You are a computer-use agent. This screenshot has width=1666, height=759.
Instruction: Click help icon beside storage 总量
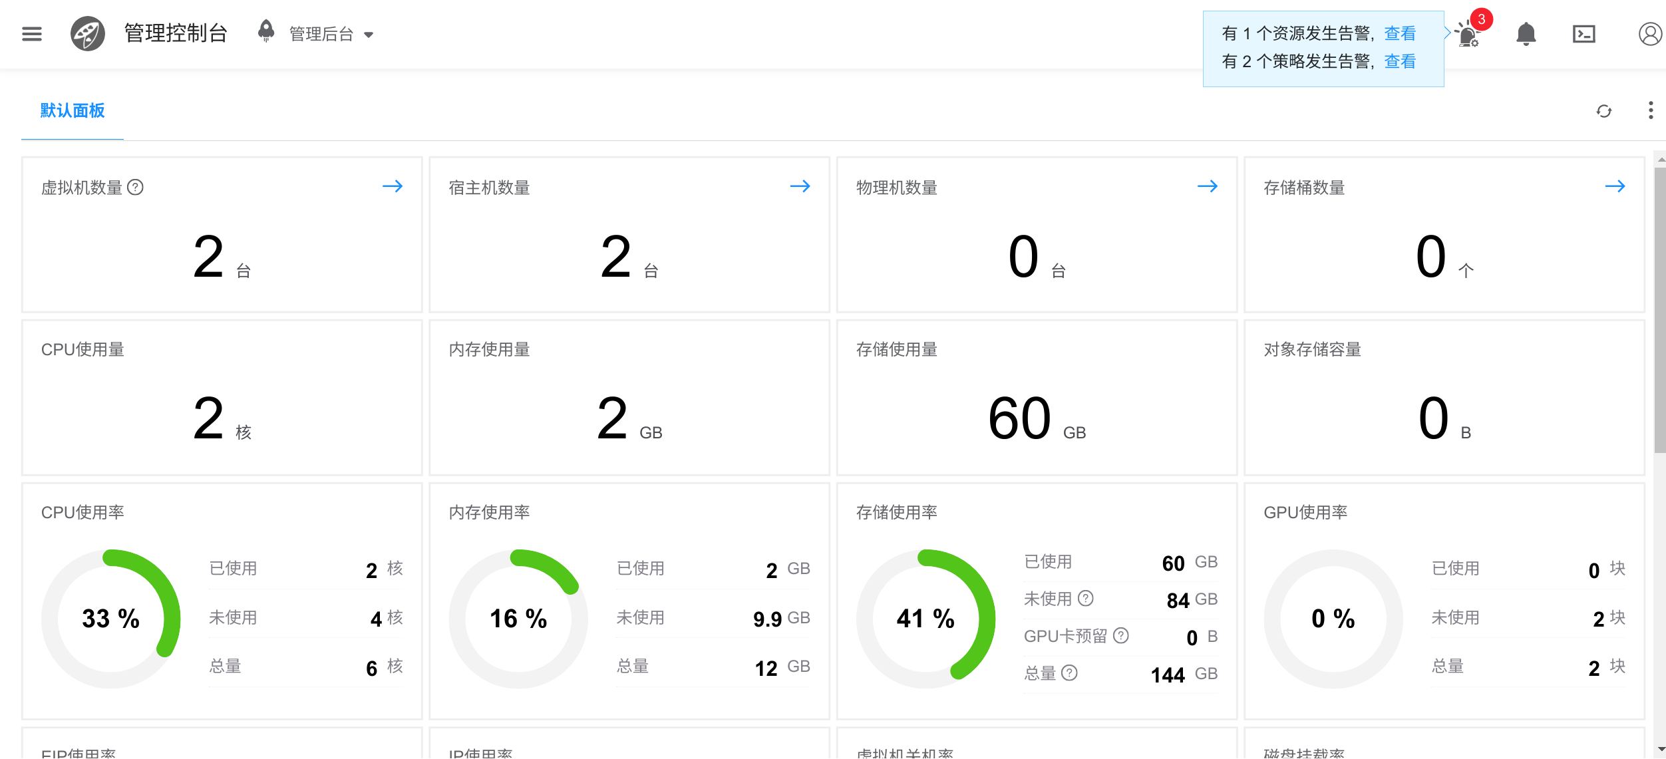pos(1069,673)
